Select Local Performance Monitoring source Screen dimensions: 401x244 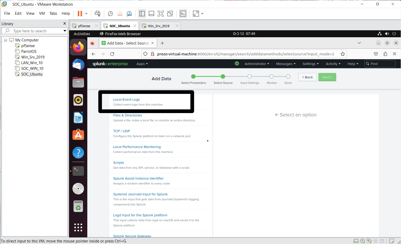[137, 147]
